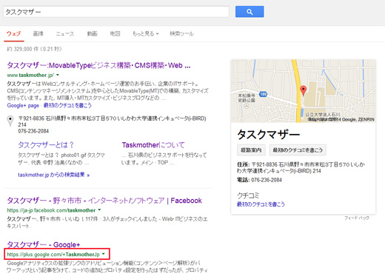Open the 地図 tab
Image resolution: width=385 pixels, height=274 pixels.
115,33
